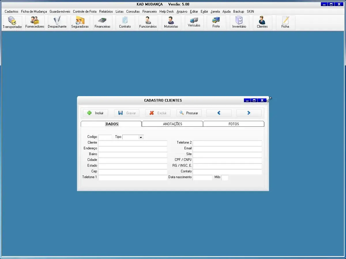The image size is (346, 259).
Task: Close the Cadastro Clientes window
Action: (x=262, y=100)
